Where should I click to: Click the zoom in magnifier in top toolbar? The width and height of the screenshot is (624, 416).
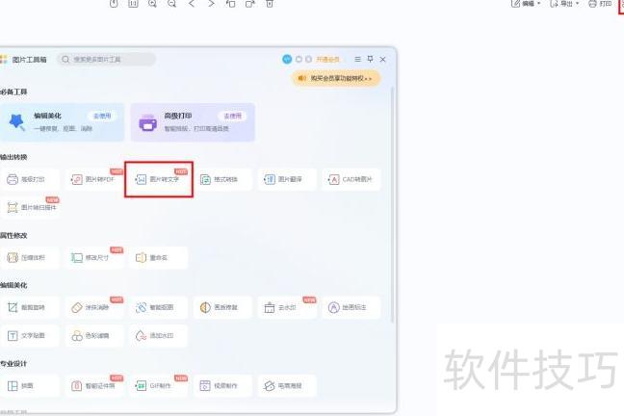click(152, 4)
